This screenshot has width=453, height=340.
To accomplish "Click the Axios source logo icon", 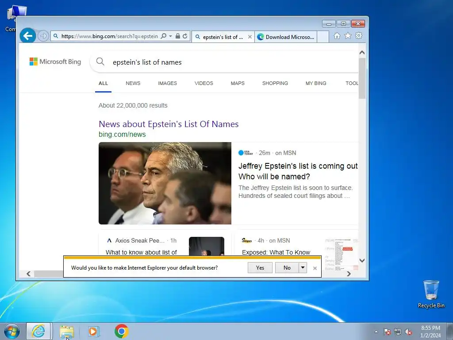I will pyautogui.click(x=109, y=240).
